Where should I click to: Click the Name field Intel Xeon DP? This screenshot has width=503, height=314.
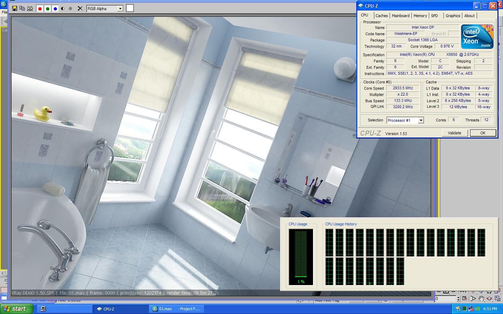point(423,27)
